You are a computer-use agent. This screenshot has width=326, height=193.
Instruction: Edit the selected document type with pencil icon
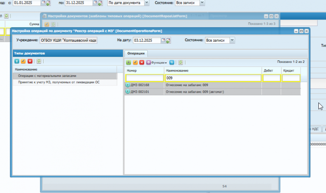pos(23,61)
